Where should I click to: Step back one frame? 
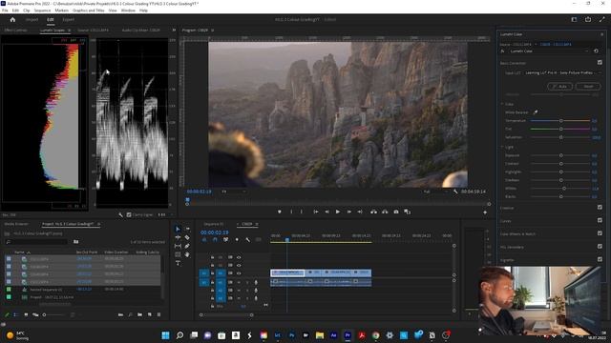coord(327,212)
